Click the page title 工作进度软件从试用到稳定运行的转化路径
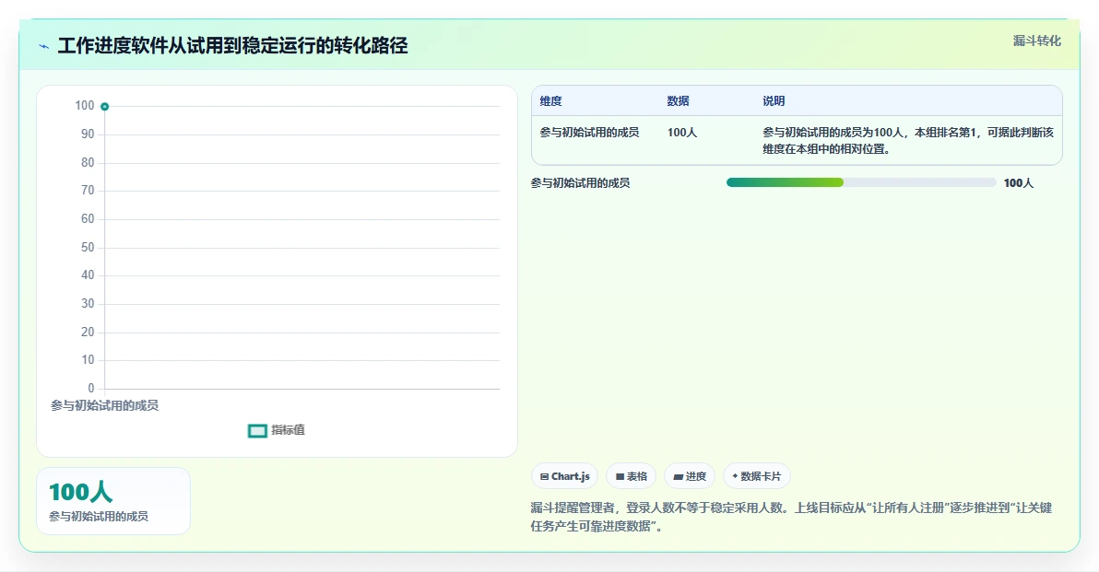 click(x=232, y=46)
